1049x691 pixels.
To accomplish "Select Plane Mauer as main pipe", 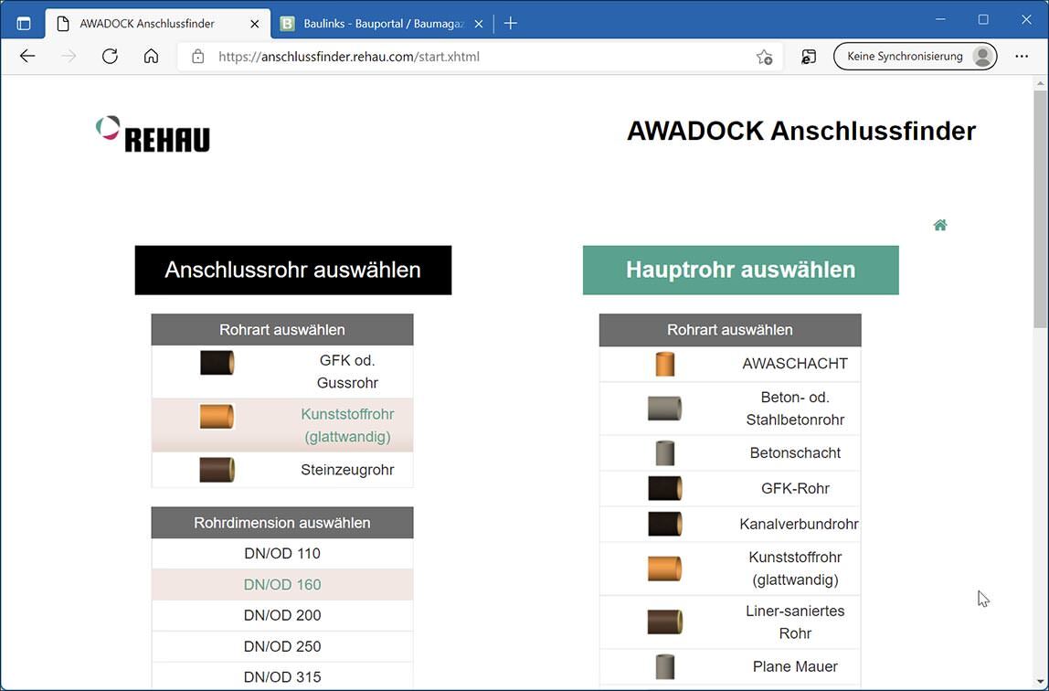I will pos(730,666).
